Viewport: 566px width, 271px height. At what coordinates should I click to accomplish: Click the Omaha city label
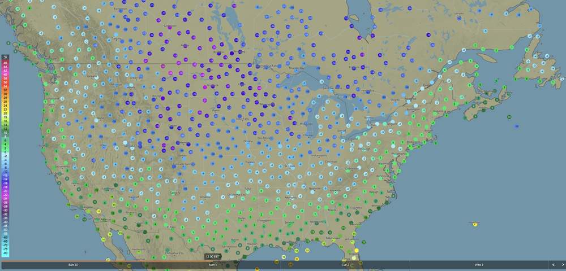[x=248, y=141]
